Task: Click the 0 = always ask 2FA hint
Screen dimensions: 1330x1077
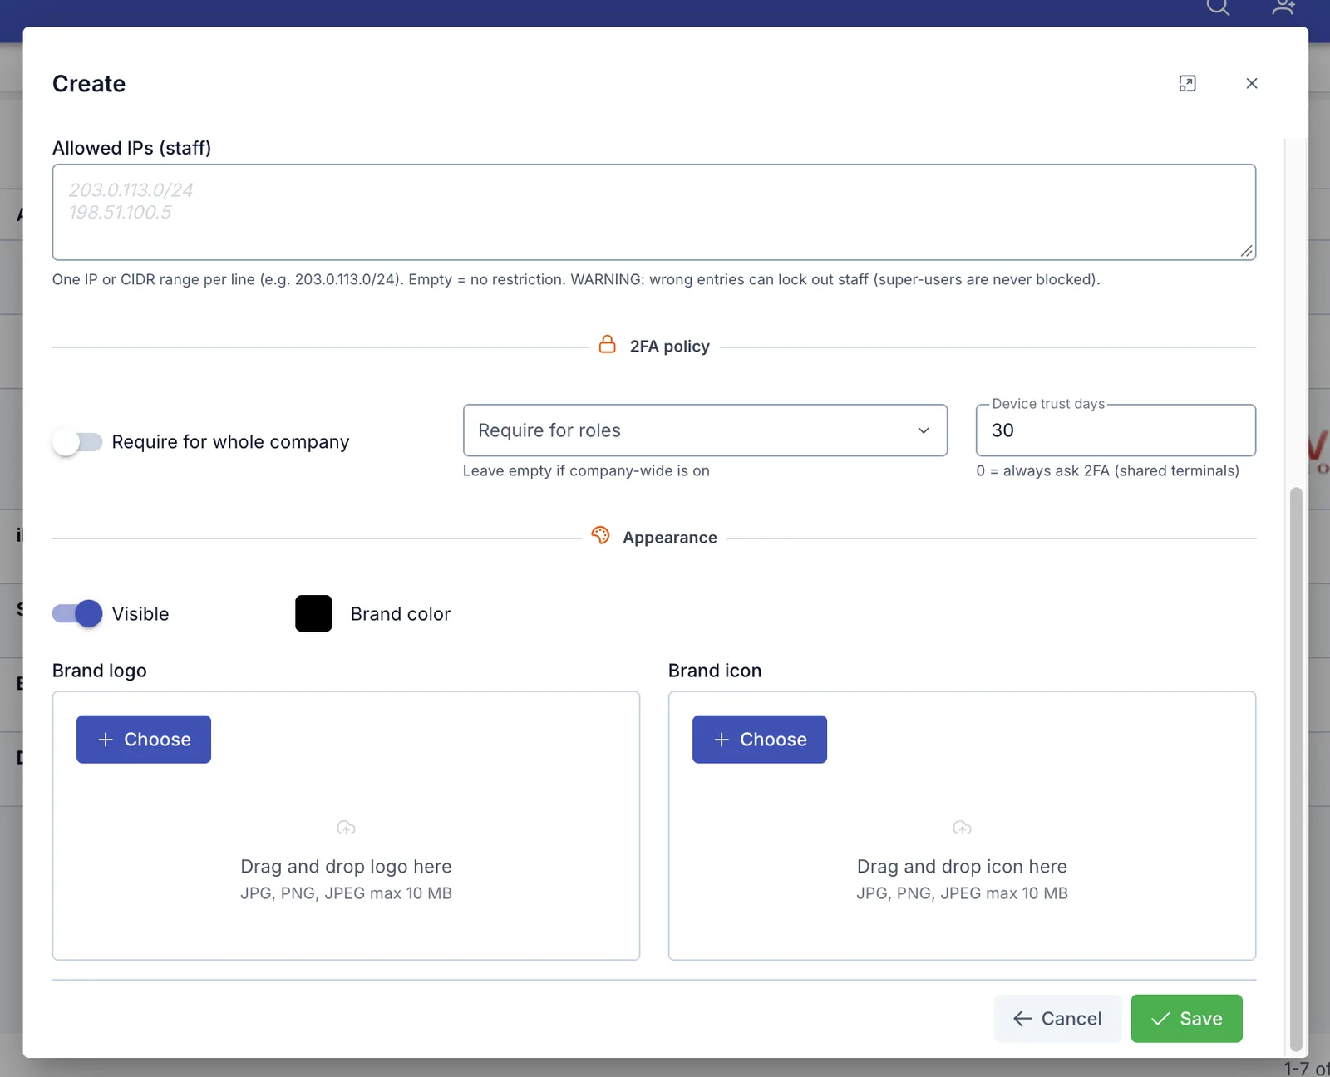Action: tap(1107, 471)
